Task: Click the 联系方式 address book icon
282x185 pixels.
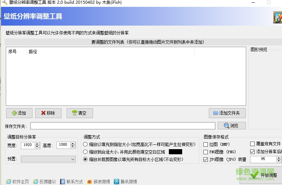Action: point(63,182)
